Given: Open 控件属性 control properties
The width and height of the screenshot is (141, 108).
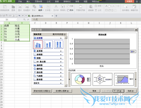Looking at the screenshot, I should tap(125, 8).
